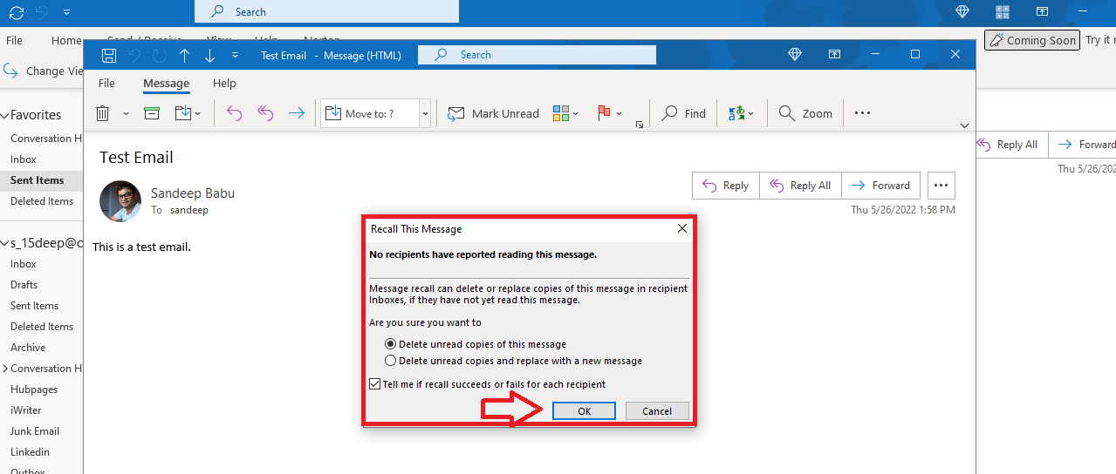This screenshot has height=474, width=1116.
Task: Open the File menu in main Outlook window
Action: (15, 40)
